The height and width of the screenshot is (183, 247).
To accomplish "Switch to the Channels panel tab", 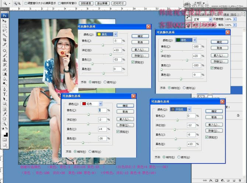I will (226, 14).
